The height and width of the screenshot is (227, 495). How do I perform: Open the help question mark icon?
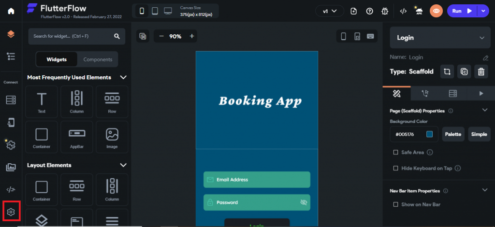pyautogui.click(x=369, y=11)
